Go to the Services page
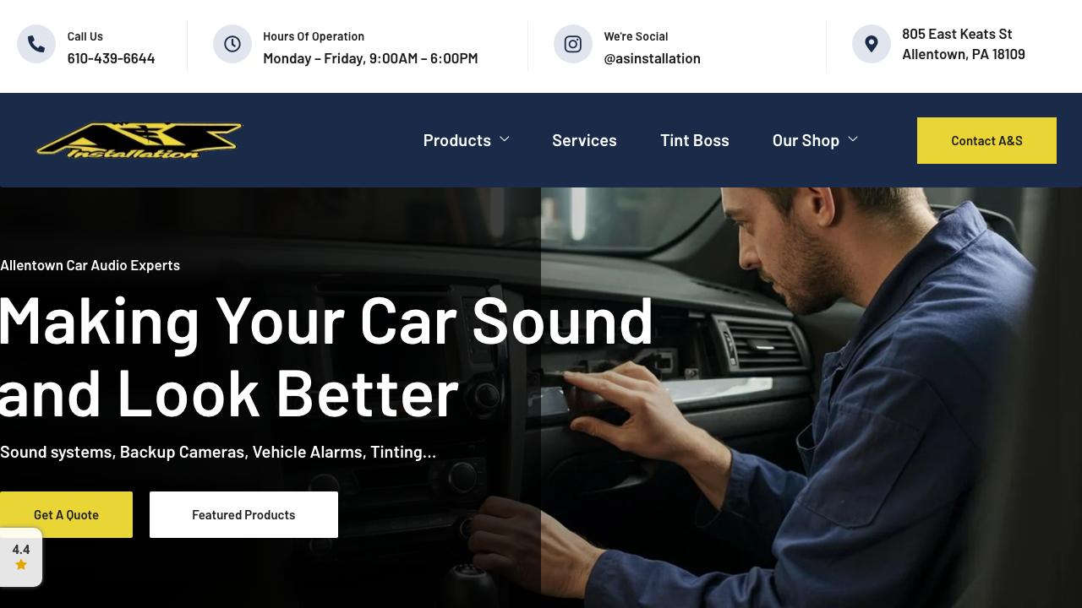 584,140
